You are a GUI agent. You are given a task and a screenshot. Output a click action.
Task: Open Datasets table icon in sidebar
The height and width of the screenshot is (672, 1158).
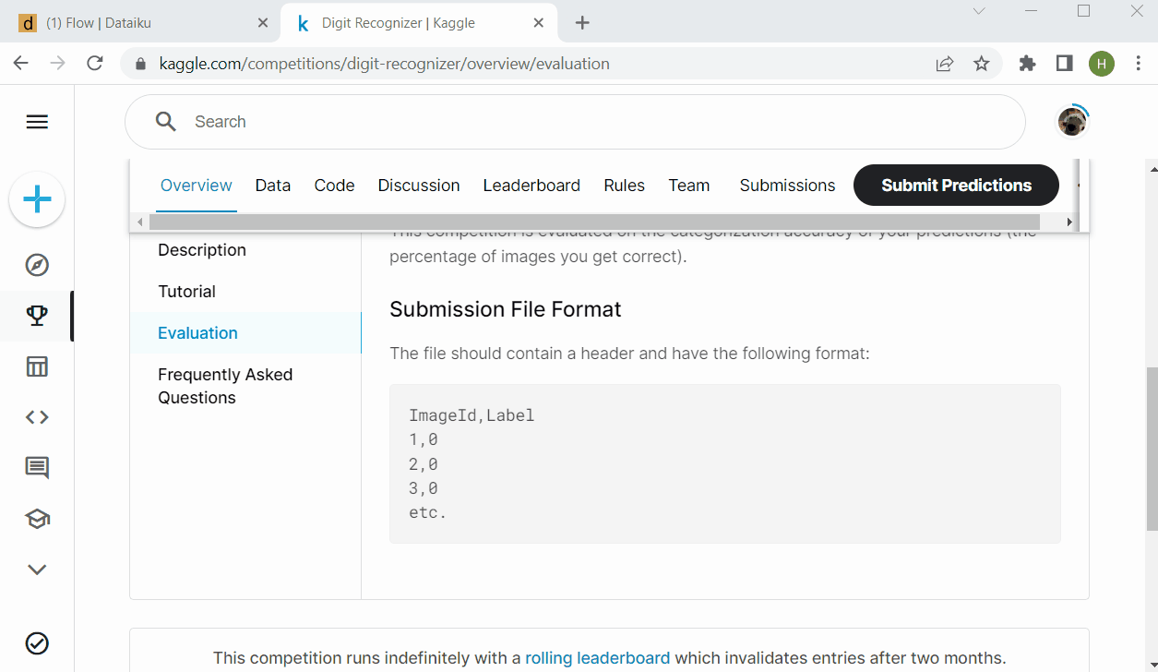pyautogui.click(x=37, y=366)
